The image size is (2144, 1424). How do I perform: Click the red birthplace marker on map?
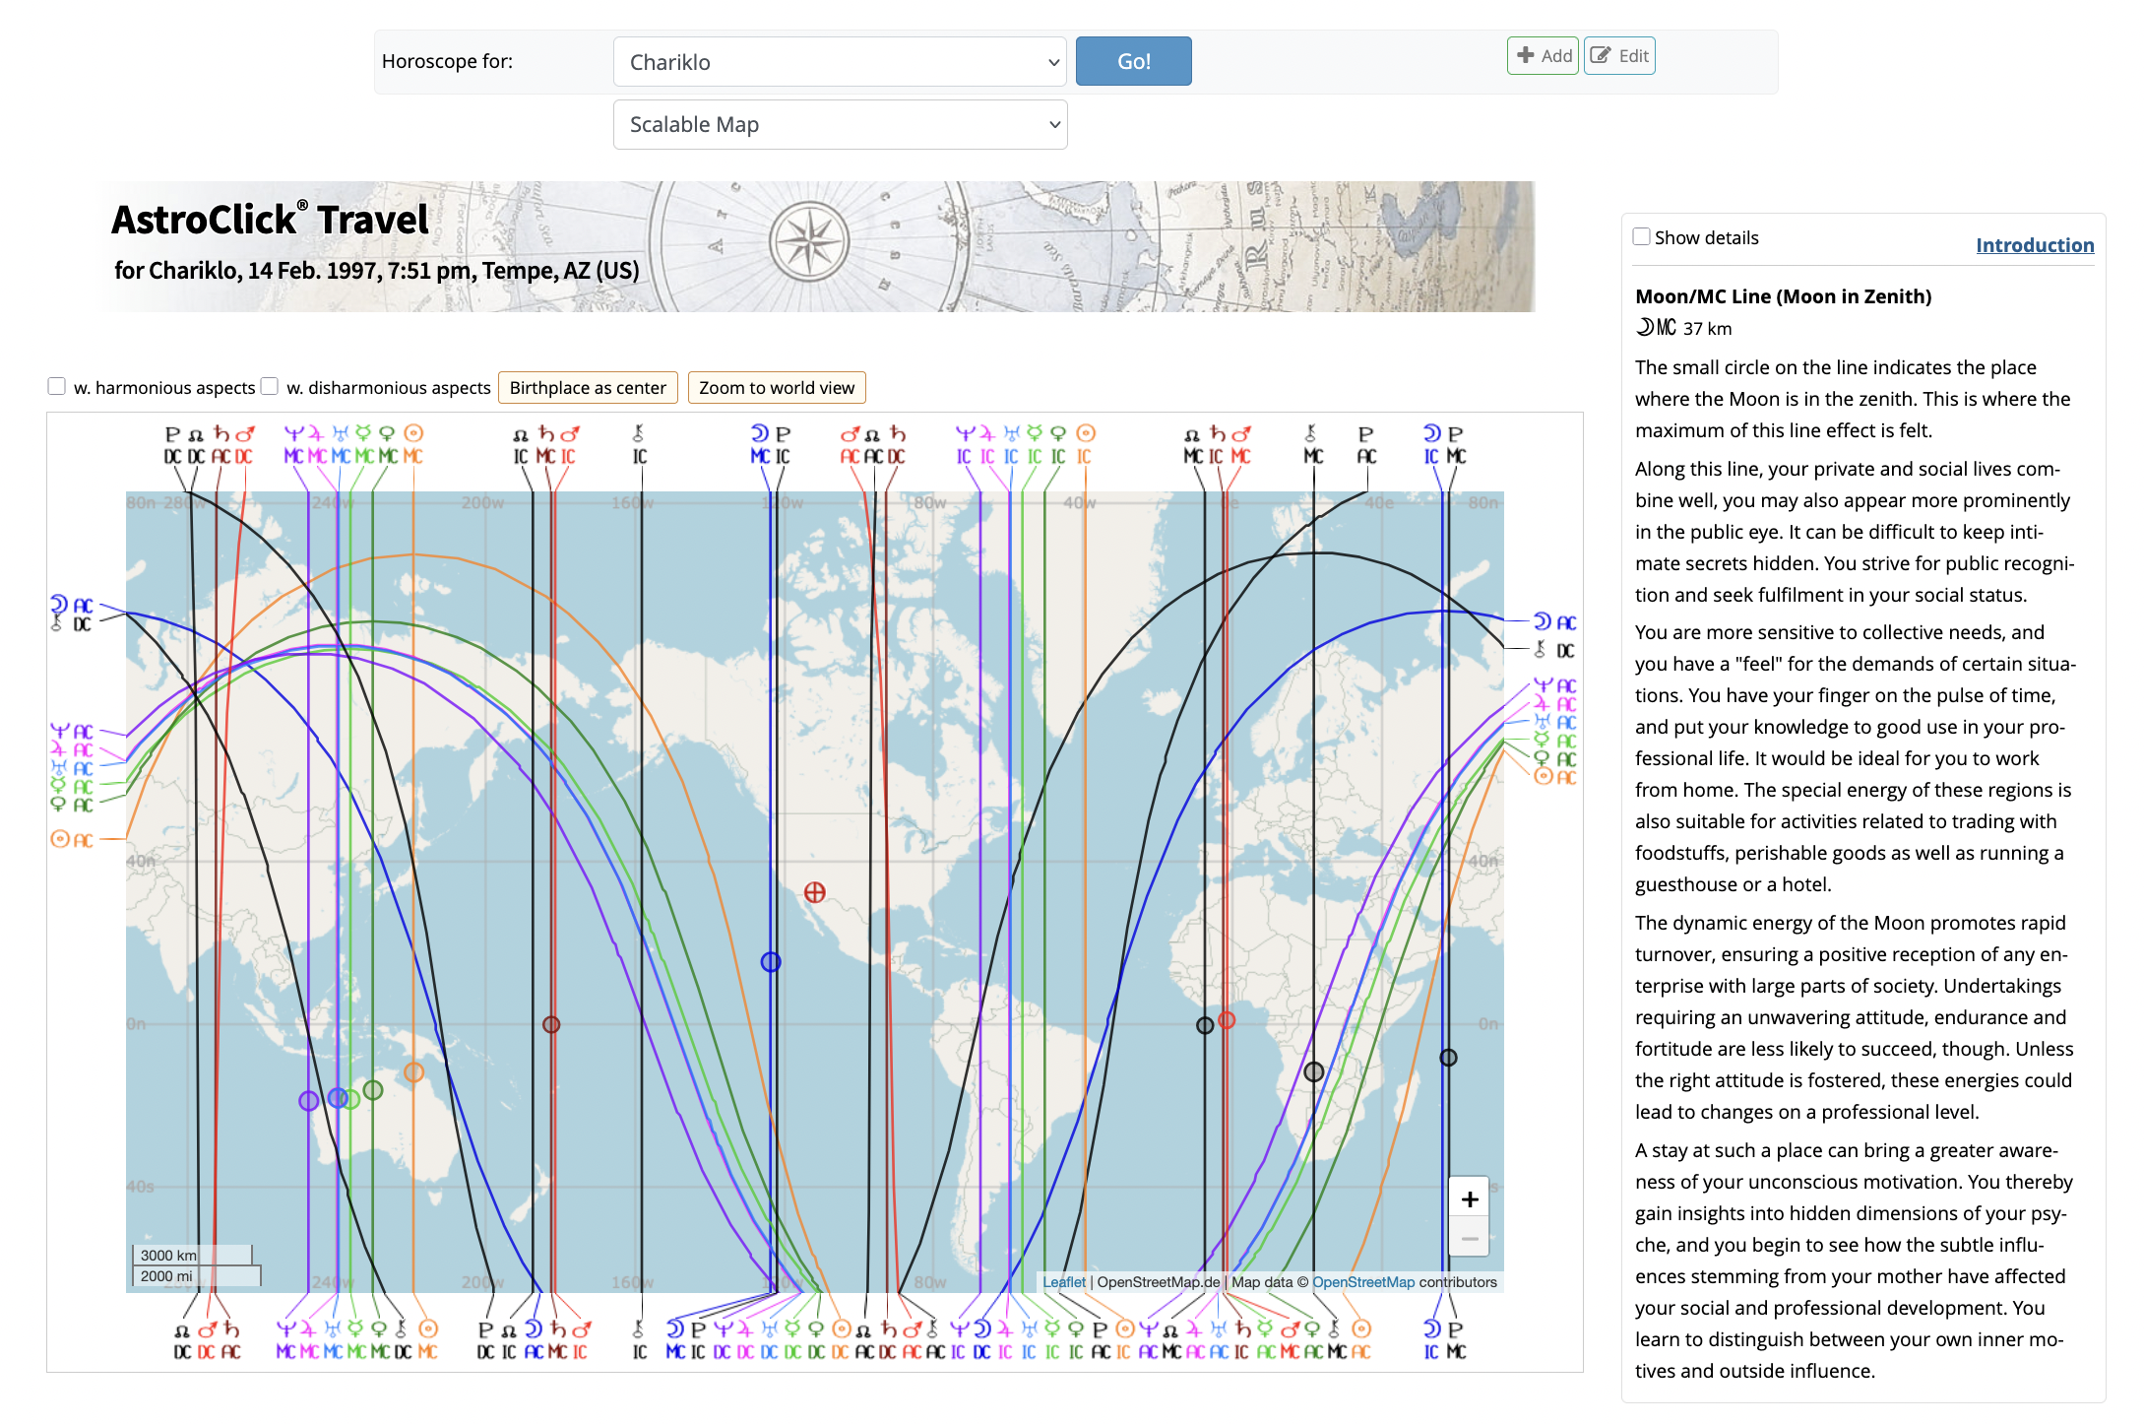tap(814, 892)
